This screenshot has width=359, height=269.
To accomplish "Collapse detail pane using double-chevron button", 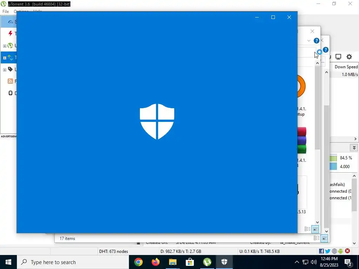I will coord(354,147).
